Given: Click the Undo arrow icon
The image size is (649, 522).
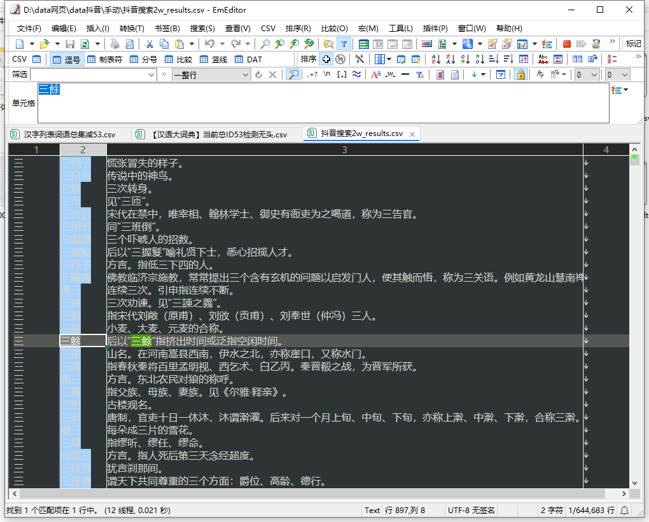Looking at the screenshot, I should (x=208, y=44).
